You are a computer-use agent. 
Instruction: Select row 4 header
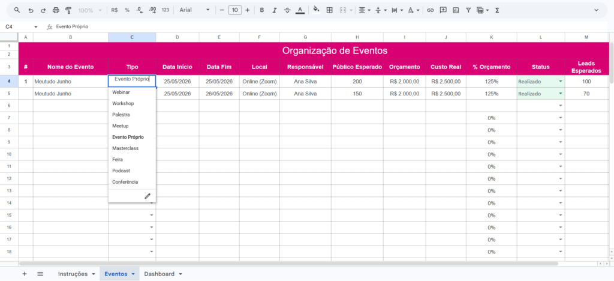[9, 82]
